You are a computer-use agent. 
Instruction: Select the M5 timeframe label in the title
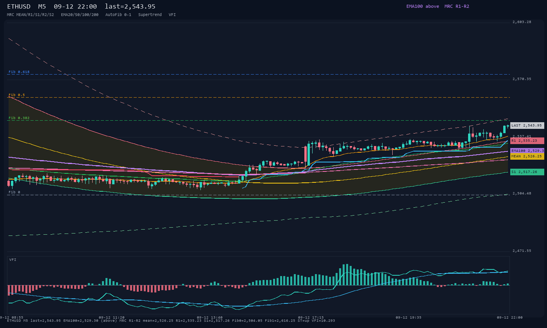42,7
